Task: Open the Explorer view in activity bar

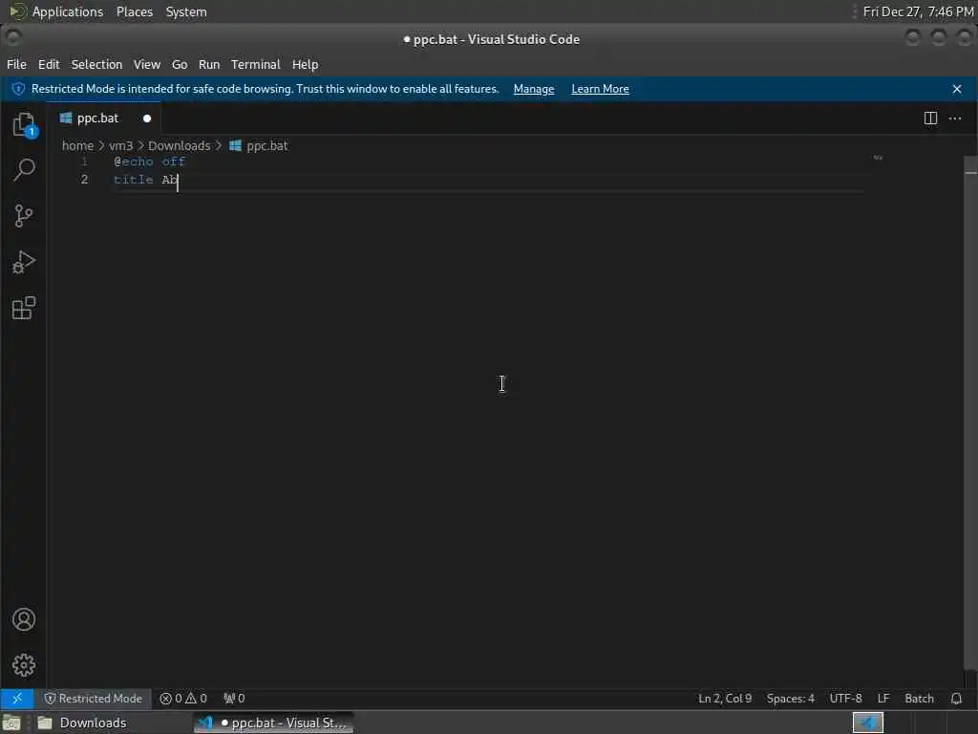Action: pyautogui.click(x=24, y=124)
